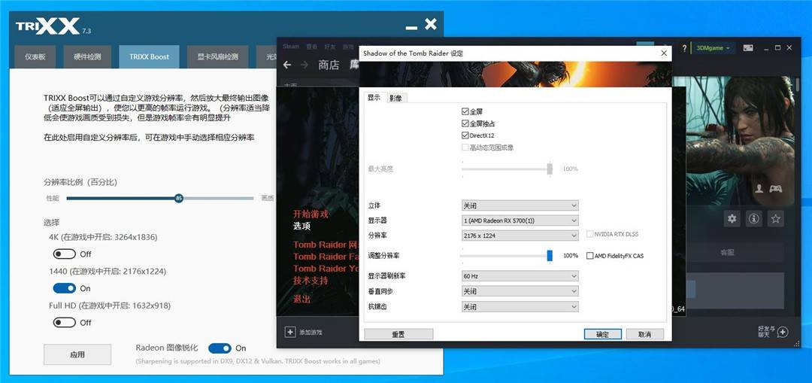Click the 应用 apply button
812x383 pixels.
point(77,354)
